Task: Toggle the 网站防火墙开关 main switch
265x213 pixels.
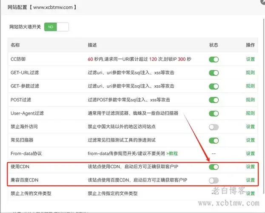Action: click(x=56, y=27)
